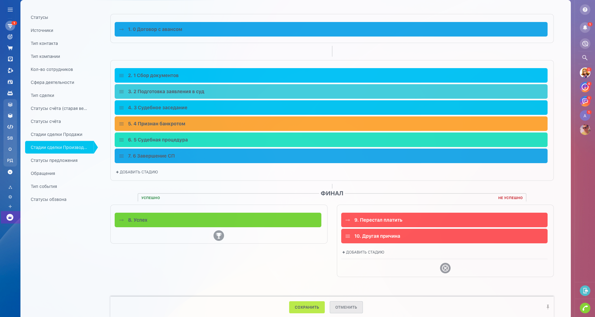Open the robot automation icon
The height and width of the screenshot is (317, 595).
click(10, 93)
